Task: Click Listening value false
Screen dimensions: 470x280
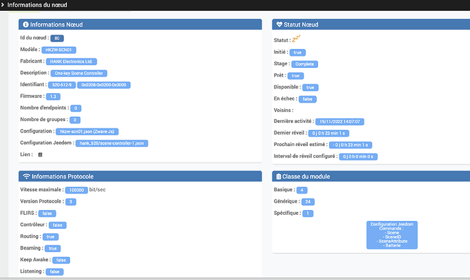Action: click(54, 272)
